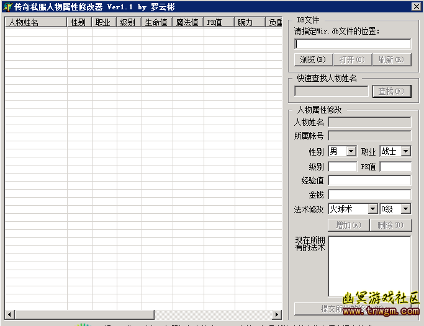Viewport: 424px width, 326px height.
Task: Click the submit changes button at bottom
Action: (353, 309)
